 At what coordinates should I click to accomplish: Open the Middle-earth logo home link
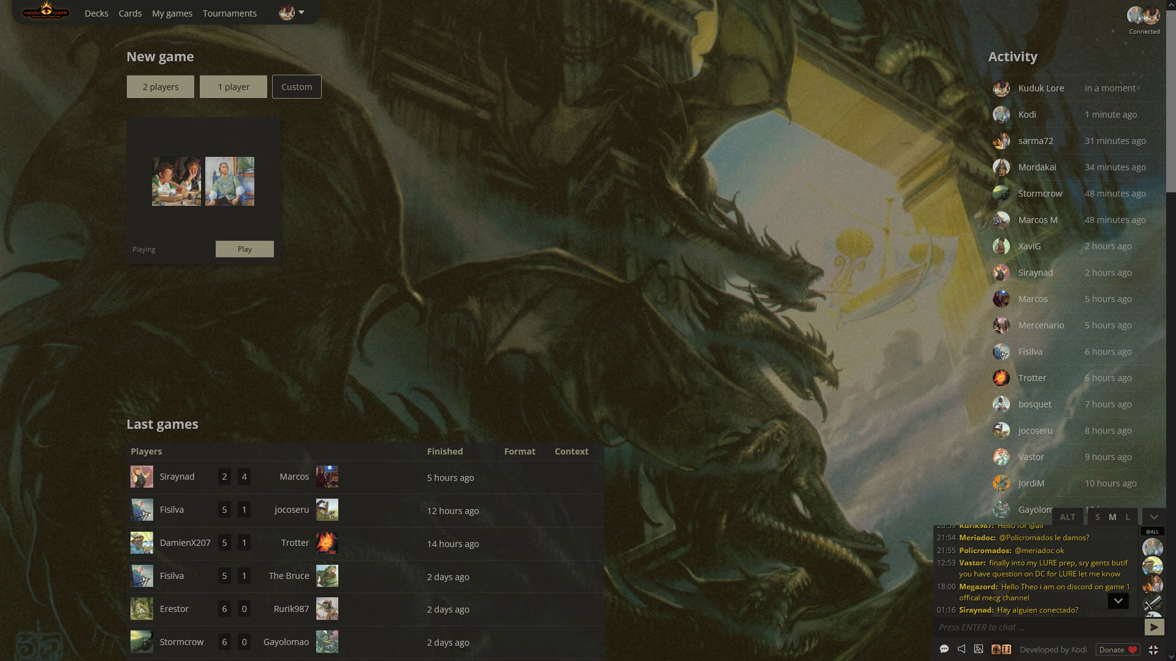[x=45, y=12]
